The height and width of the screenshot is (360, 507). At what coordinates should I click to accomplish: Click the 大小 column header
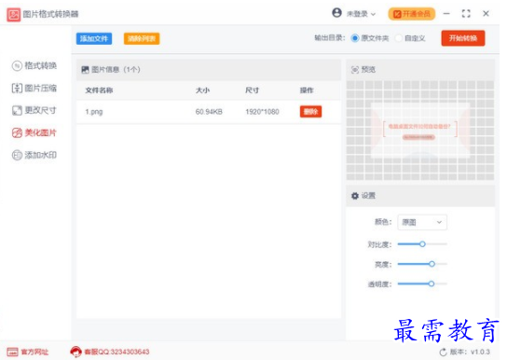click(x=202, y=90)
